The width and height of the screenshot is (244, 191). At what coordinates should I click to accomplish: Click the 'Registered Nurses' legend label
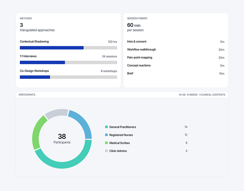pyautogui.click(x=121, y=135)
